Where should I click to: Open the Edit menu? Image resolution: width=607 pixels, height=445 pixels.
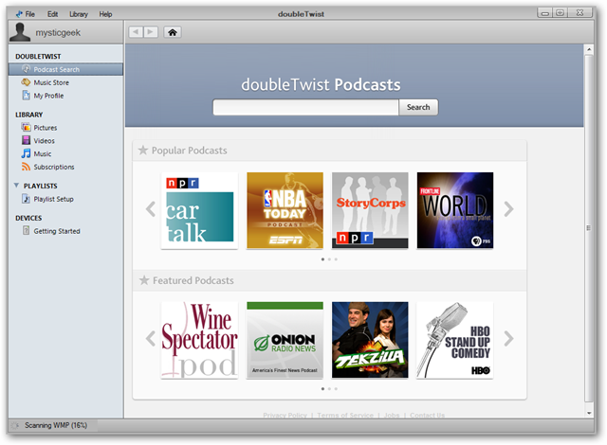point(53,14)
